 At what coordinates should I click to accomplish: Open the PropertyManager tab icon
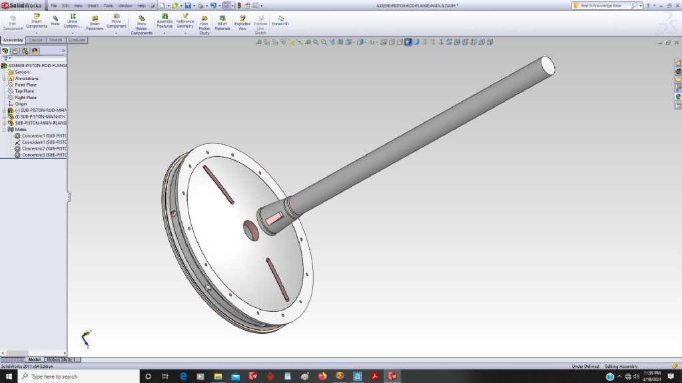15,51
